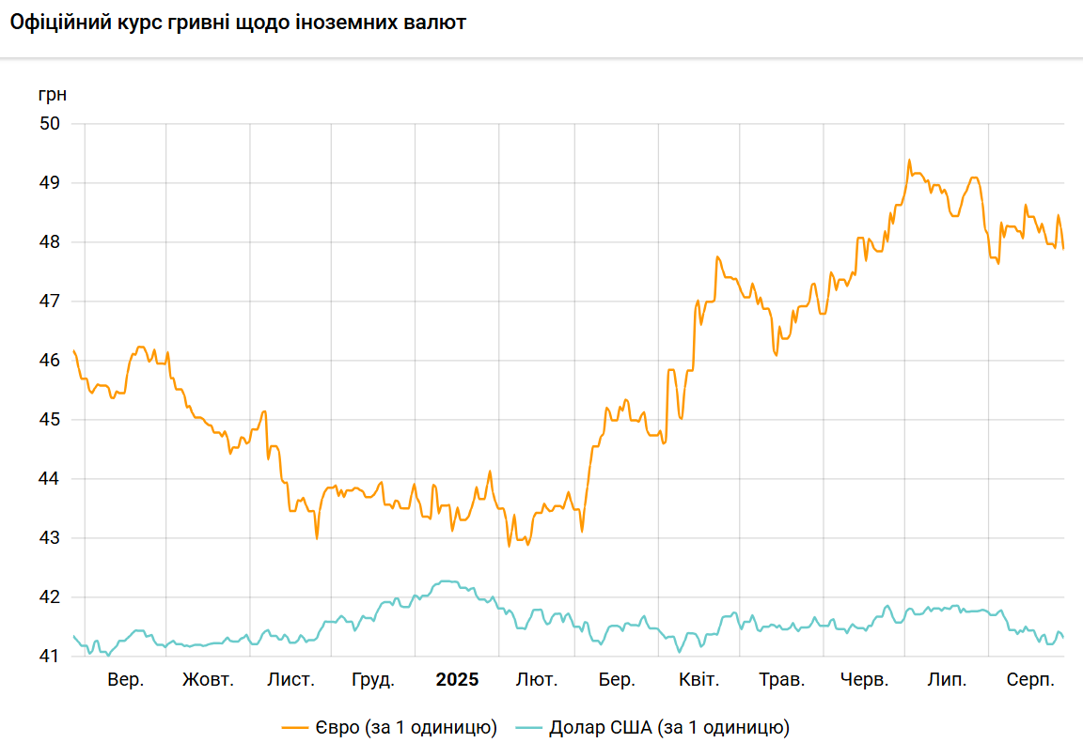Image resolution: width=1083 pixels, height=743 pixels.
Task: Click the chart title about official hryvnia rate
Action: [238, 23]
